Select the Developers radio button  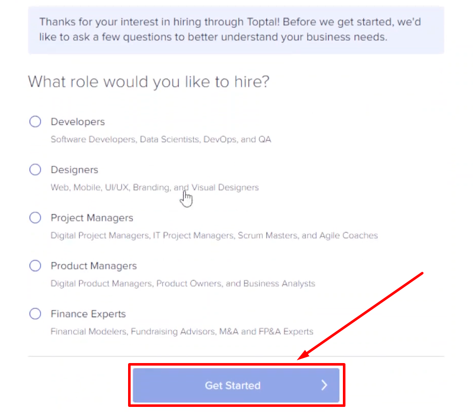point(35,121)
